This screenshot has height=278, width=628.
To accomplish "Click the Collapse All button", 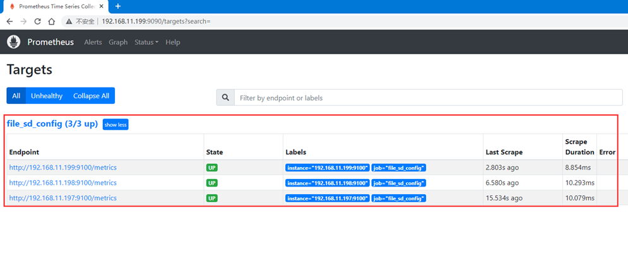I will pyautogui.click(x=92, y=96).
